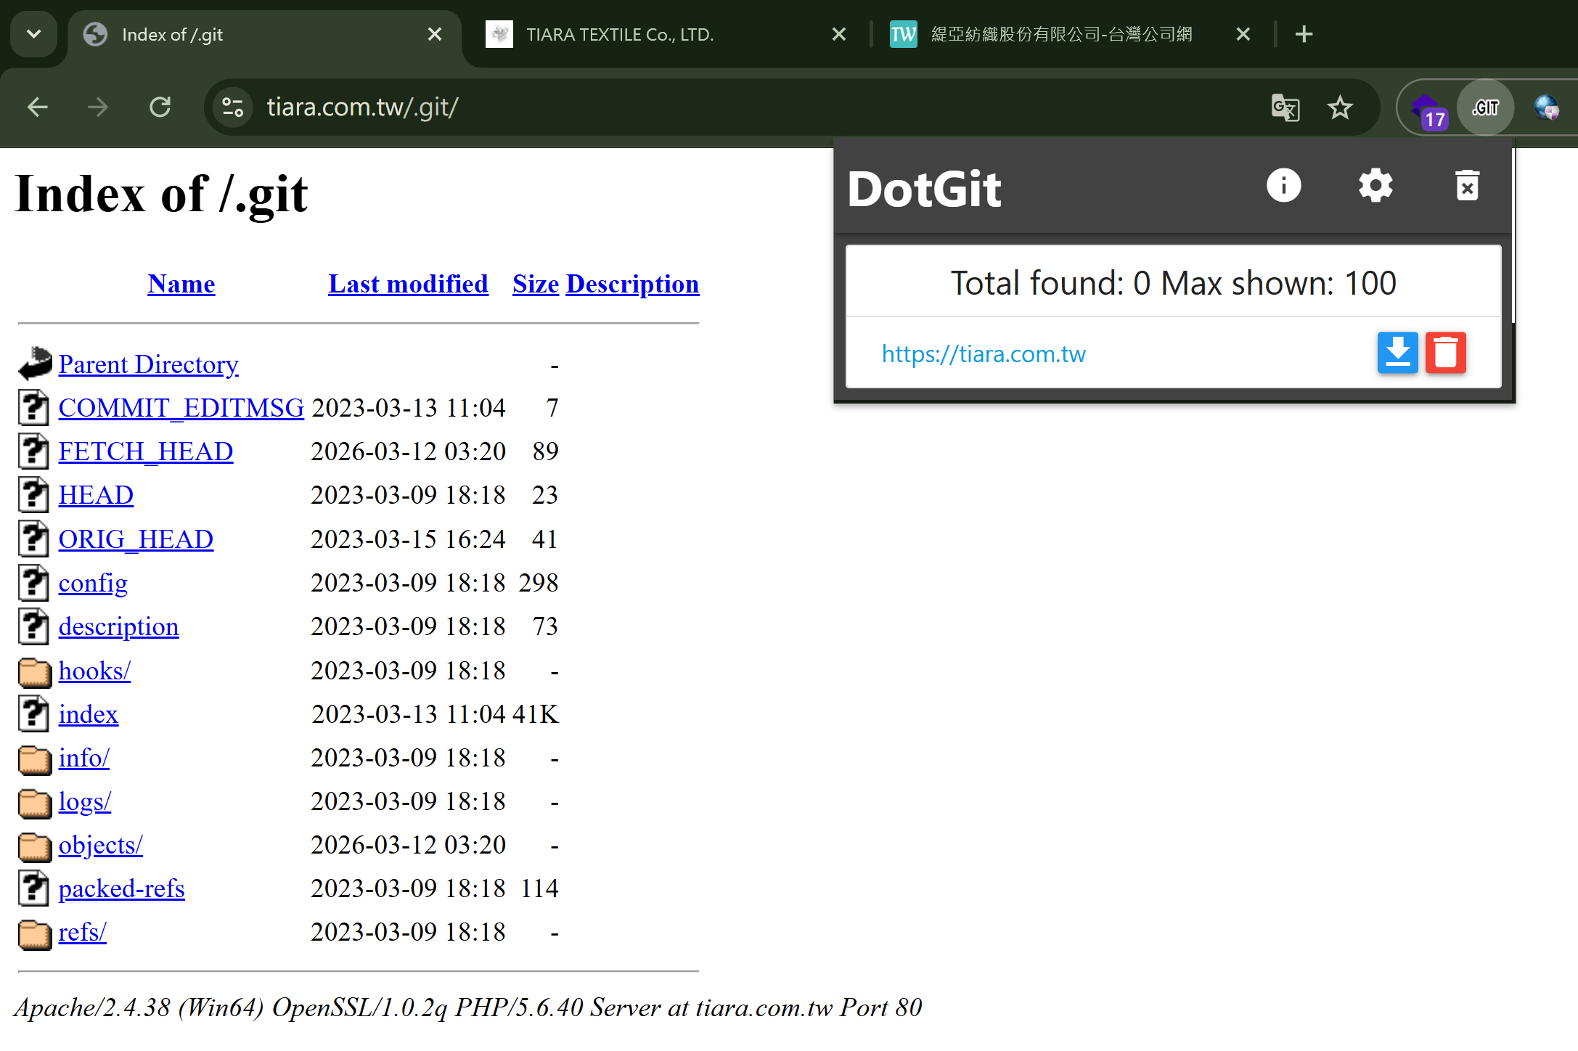Click the folder icon next to hooks/
The image size is (1578, 1051).
pos(35,671)
